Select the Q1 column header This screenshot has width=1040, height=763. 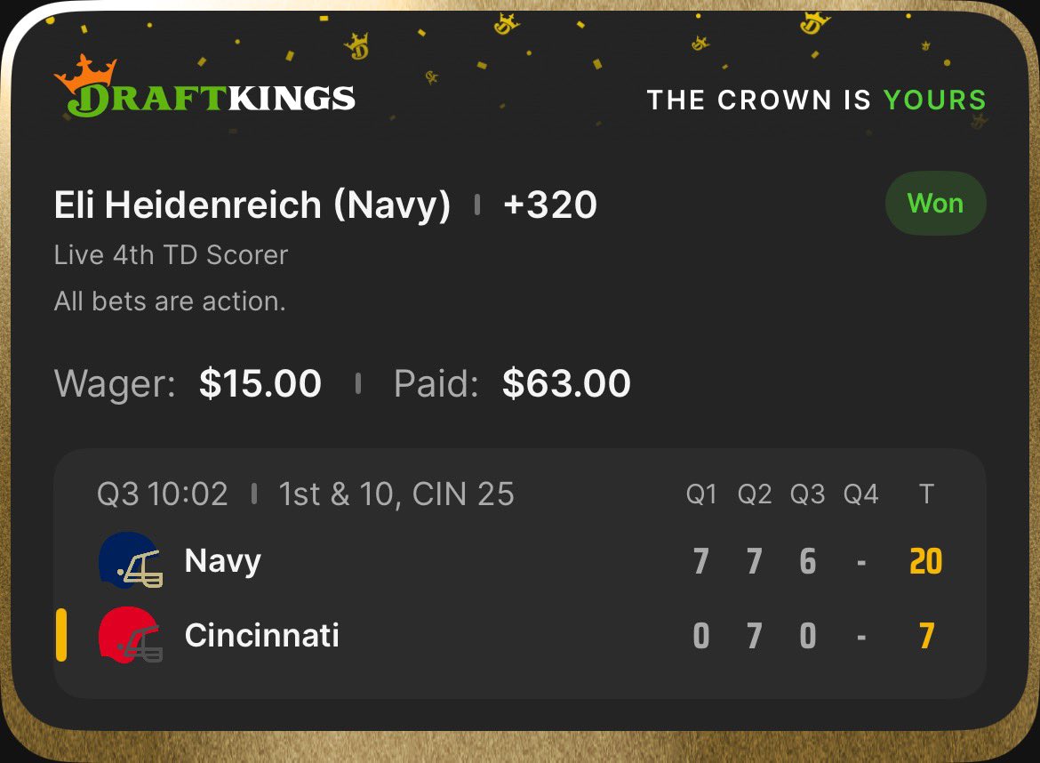point(701,494)
